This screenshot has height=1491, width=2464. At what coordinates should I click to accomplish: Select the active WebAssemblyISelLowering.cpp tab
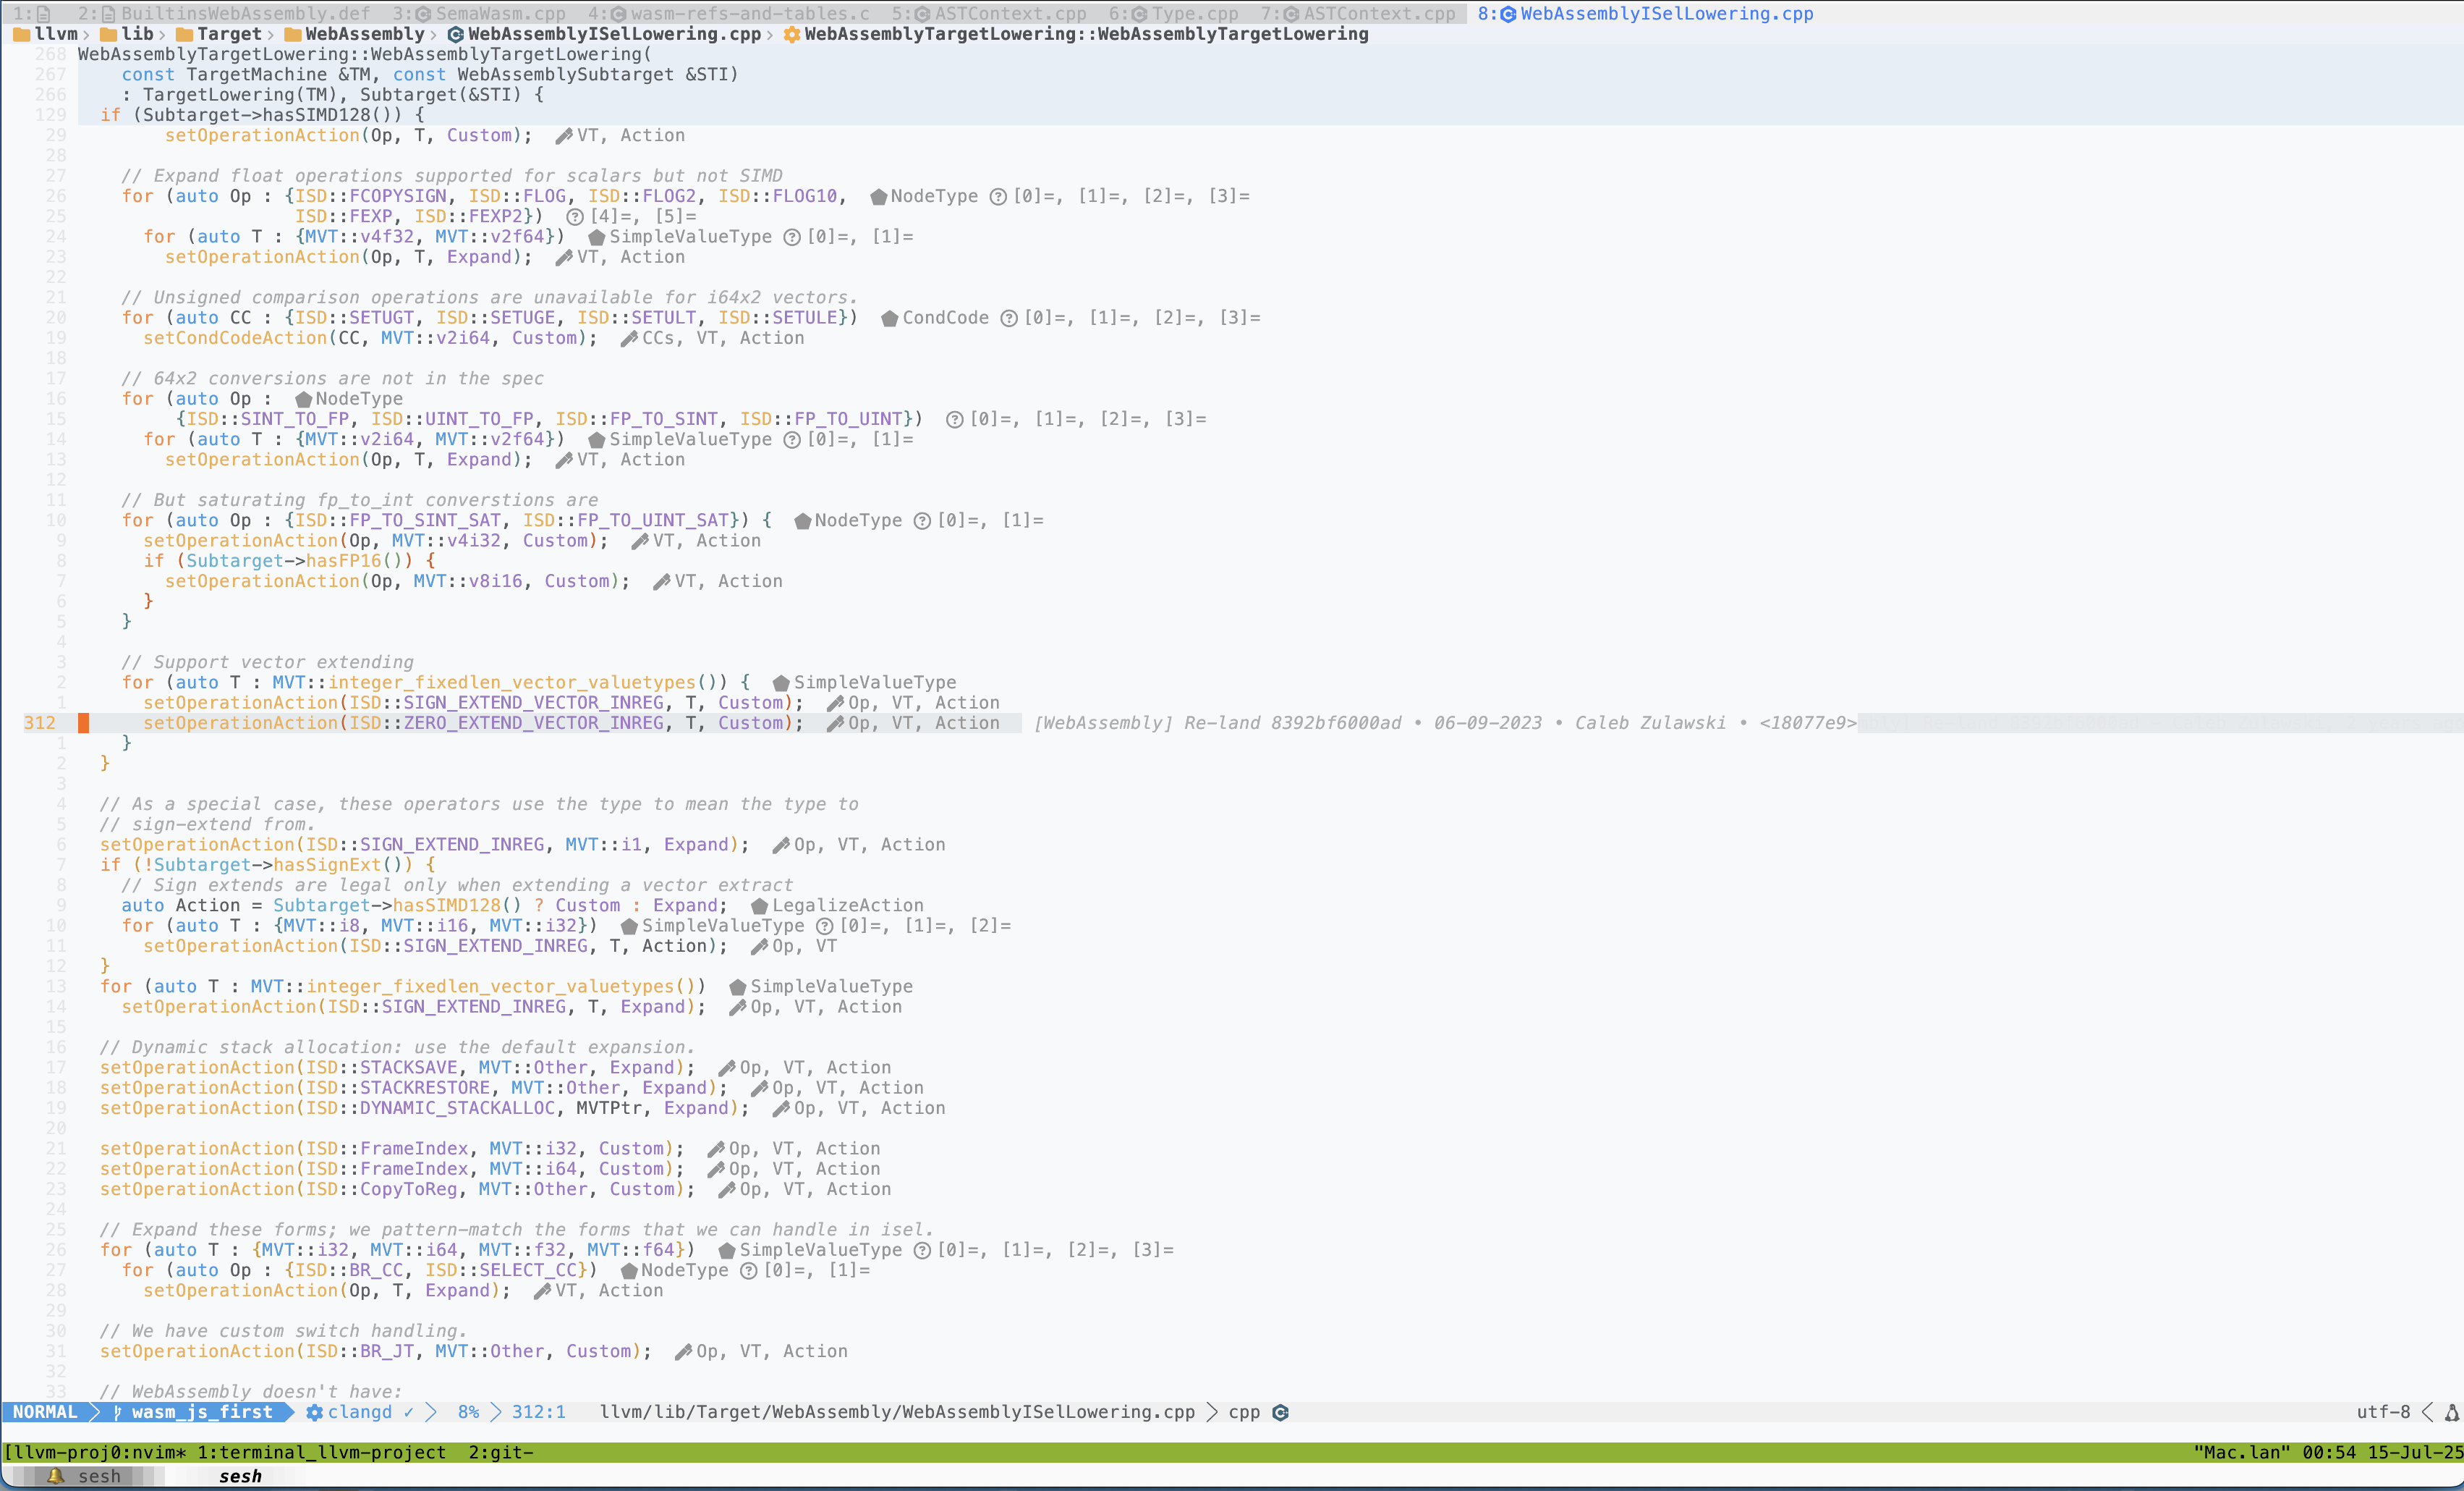pos(1646,13)
